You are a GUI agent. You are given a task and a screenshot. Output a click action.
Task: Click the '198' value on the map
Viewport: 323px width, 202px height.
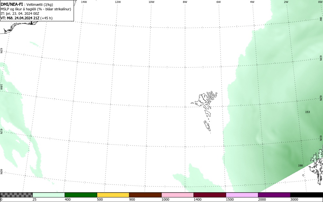[300, 166]
